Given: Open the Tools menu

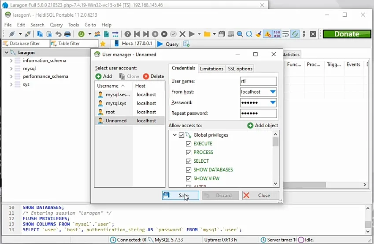Looking at the screenshot, I should pos(74,25).
